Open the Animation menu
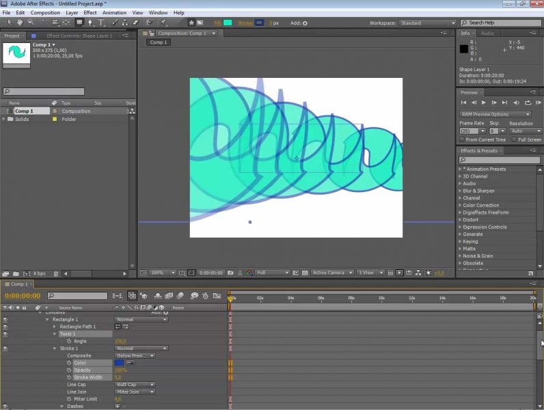 pos(114,12)
